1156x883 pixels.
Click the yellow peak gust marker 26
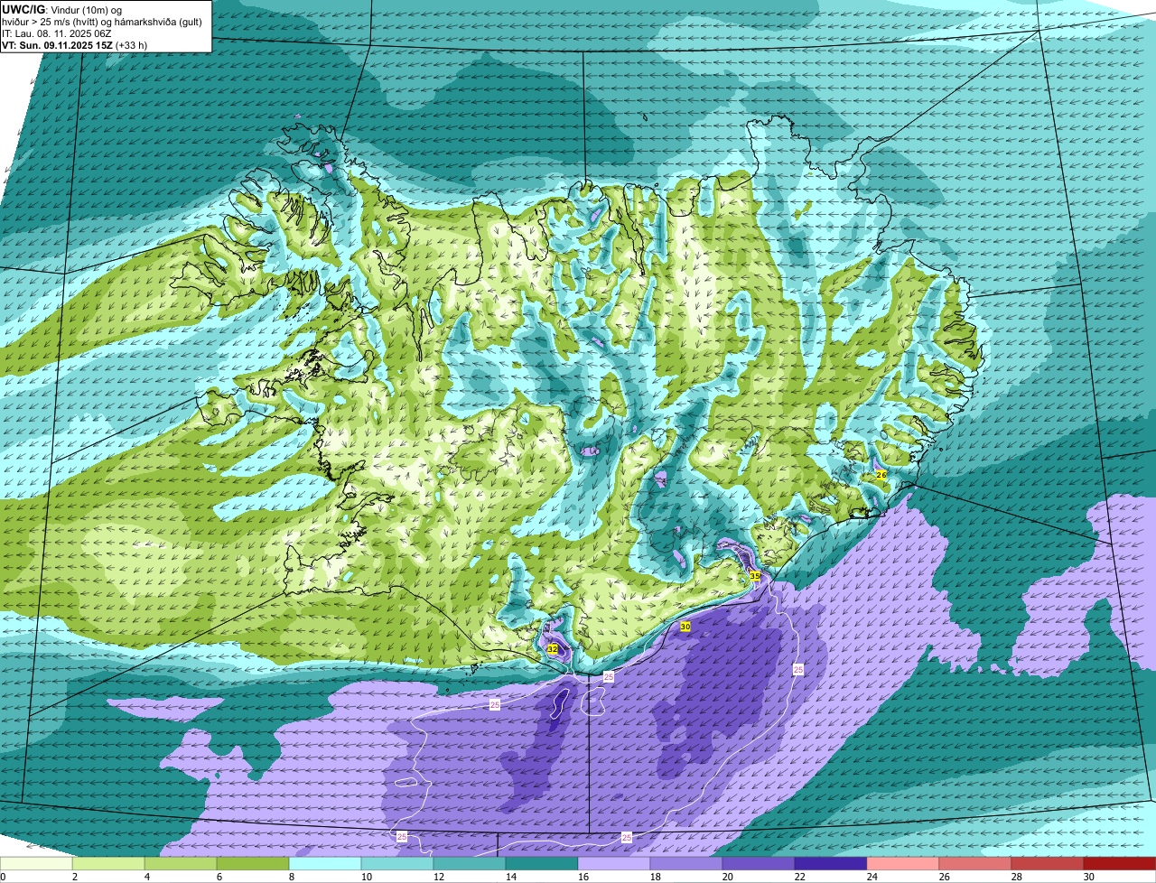coord(881,474)
